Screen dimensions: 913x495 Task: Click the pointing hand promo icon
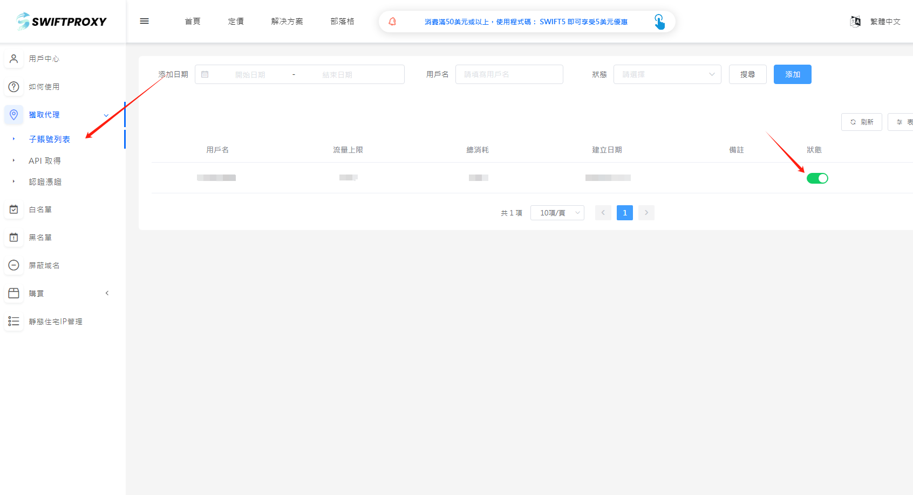click(x=659, y=22)
